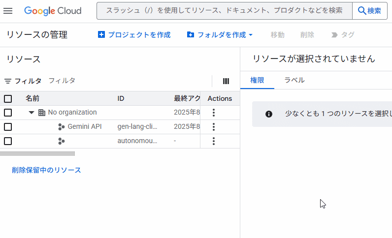Click the horizontal scrollbar under the table
Viewport: 392px width, 238px height.
[x=37, y=153]
